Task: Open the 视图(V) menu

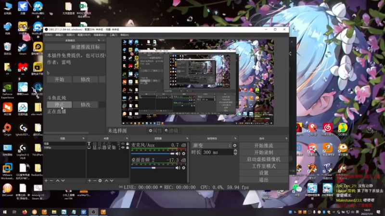Action: coord(70,35)
